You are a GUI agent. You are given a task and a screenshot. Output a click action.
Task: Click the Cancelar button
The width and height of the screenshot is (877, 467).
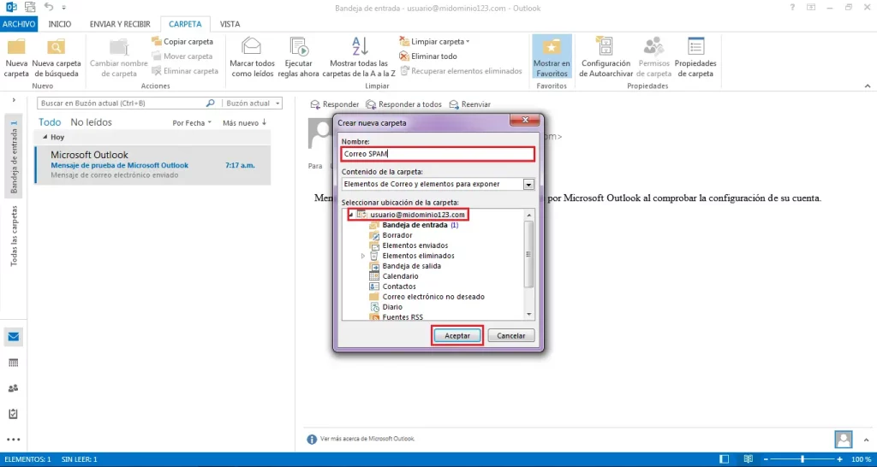coord(511,336)
